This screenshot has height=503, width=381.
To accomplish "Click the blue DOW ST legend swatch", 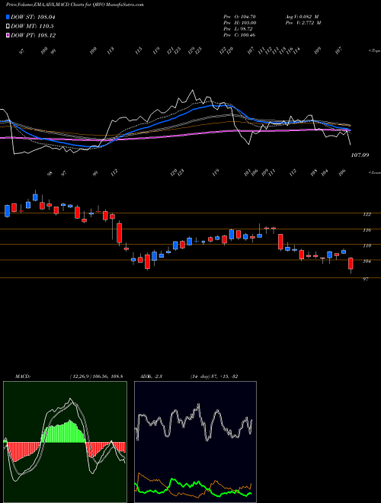I will point(8,18).
